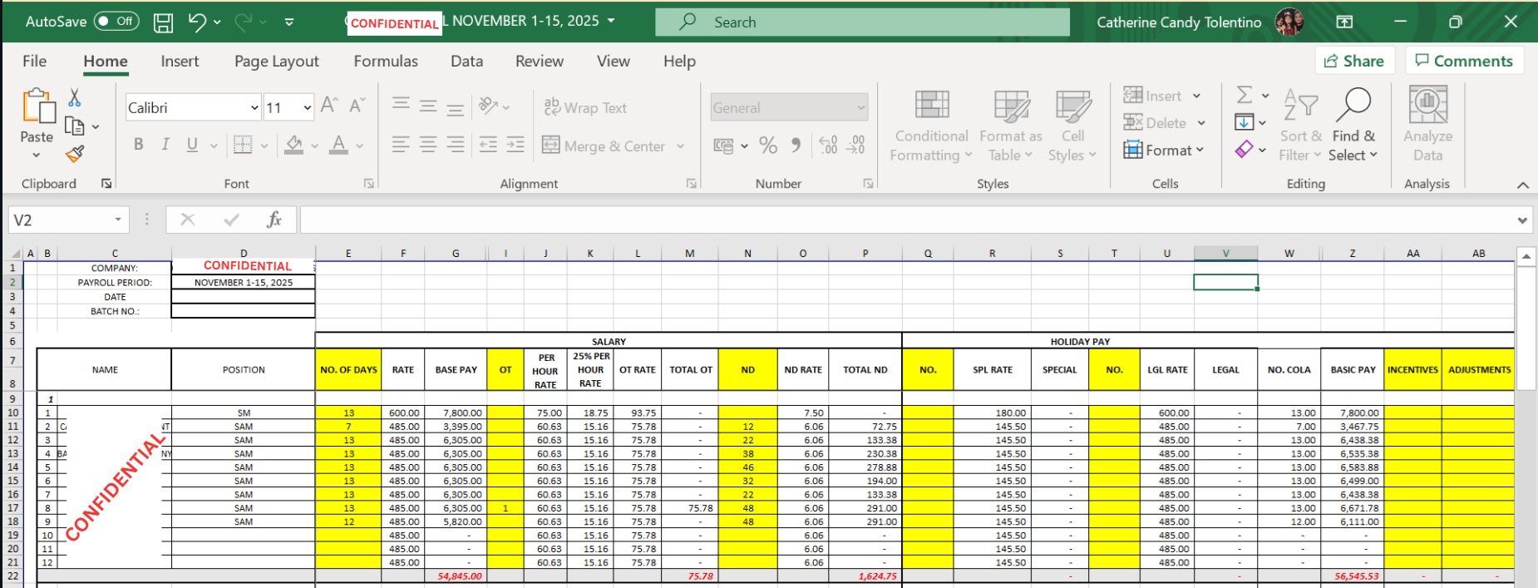
Task: Click the Format Painter brush icon
Action: [x=75, y=154]
